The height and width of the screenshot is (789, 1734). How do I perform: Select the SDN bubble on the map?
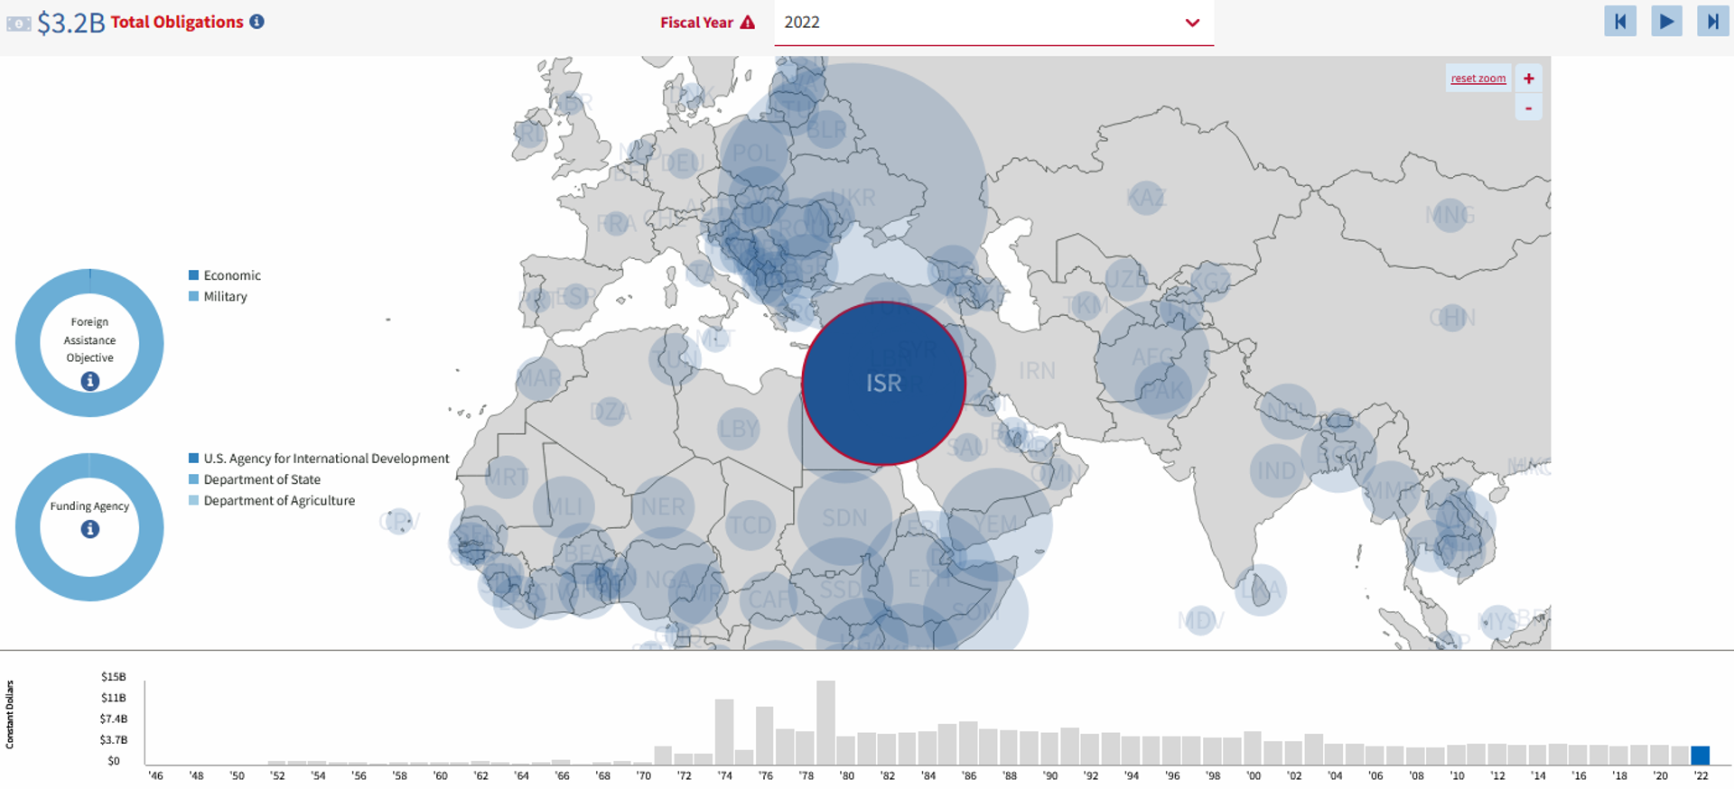coord(844,518)
